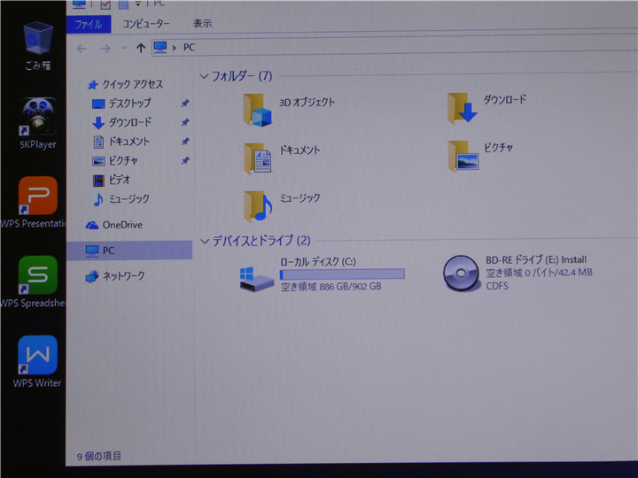
Task: Select デスクトップ in the sidebar
Action: point(121,104)
